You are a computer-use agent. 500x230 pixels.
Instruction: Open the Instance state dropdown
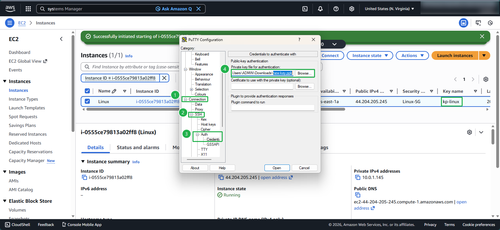[x=370, y=55]
